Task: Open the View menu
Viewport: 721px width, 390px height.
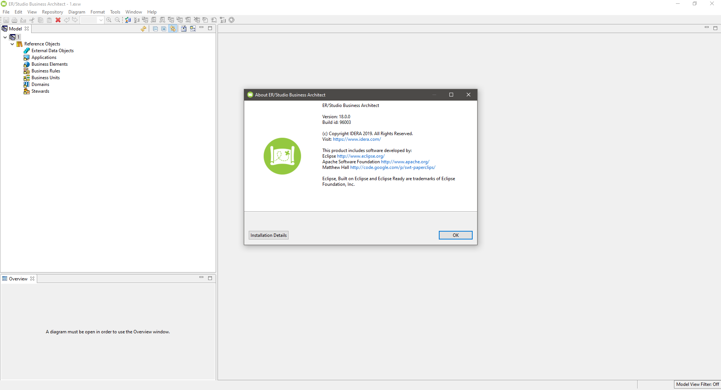Action: (x=32, y=12)
